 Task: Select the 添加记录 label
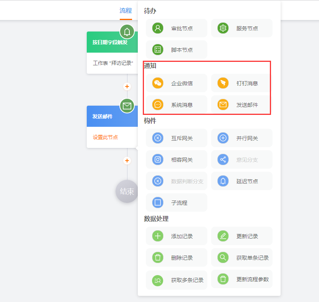point(182,236)
